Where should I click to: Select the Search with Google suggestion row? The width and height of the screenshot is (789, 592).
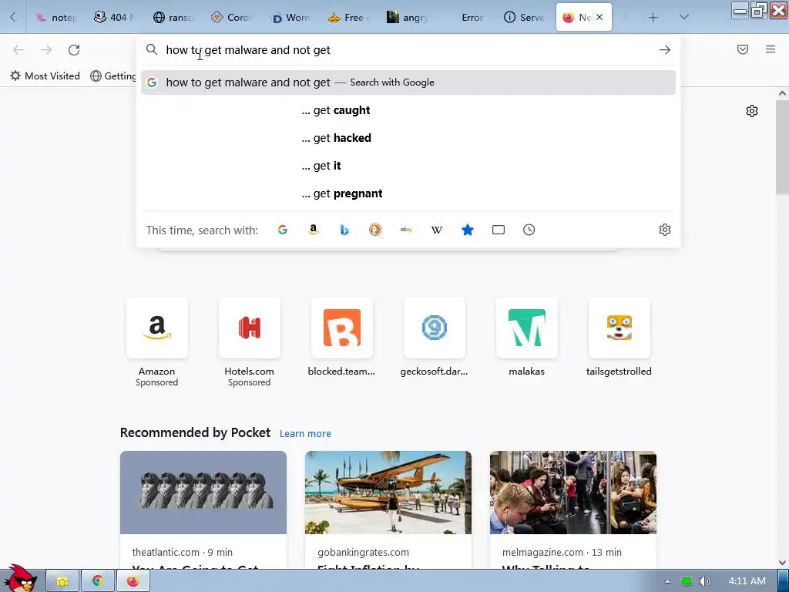click(408, 82)
